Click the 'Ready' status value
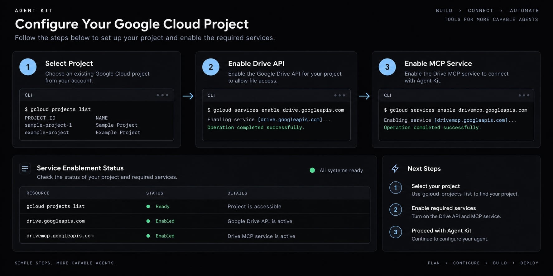 [162, 207]
